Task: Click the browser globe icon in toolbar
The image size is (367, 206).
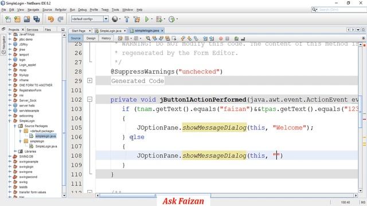Action: click(115, 19)
